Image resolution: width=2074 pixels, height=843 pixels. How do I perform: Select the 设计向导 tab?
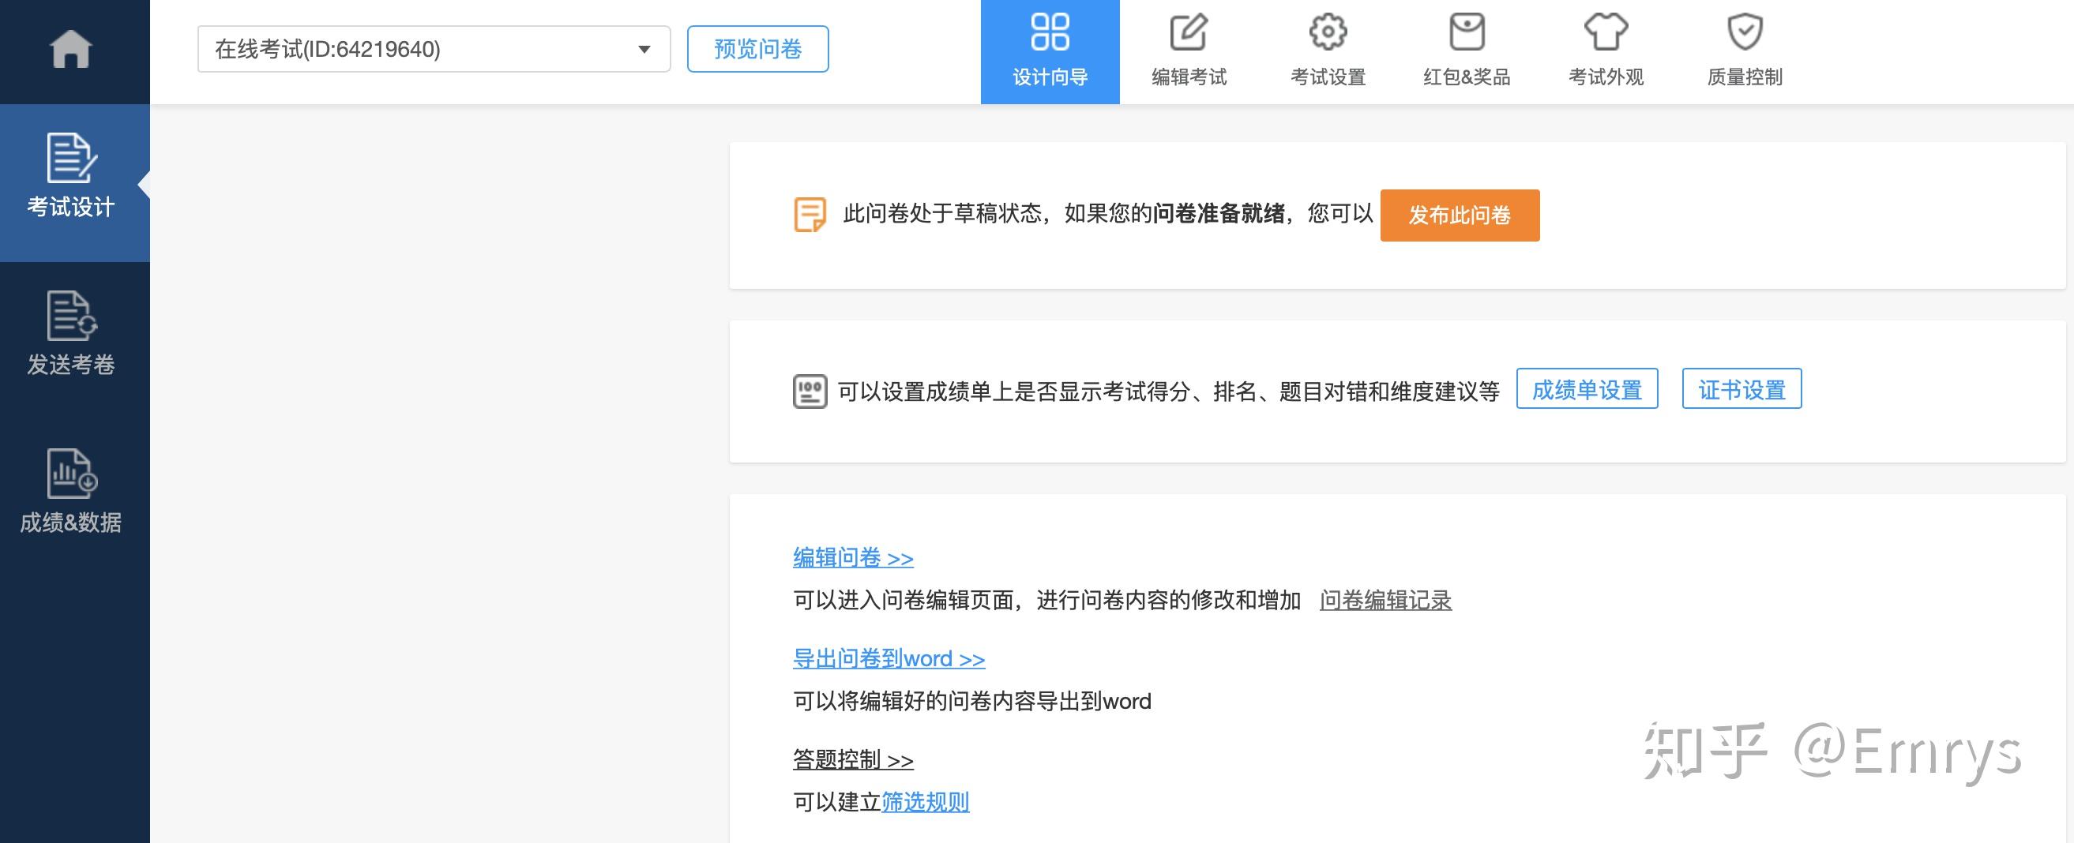(1050, 51)
